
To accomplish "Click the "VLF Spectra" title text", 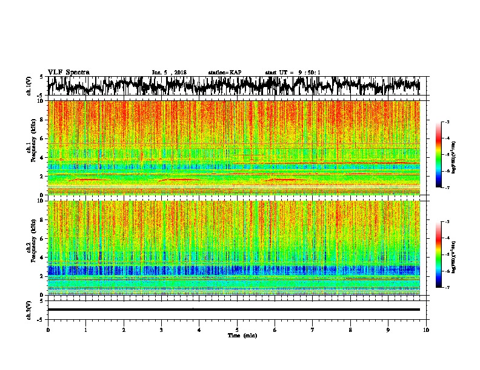I will click(x=68, y=73).
